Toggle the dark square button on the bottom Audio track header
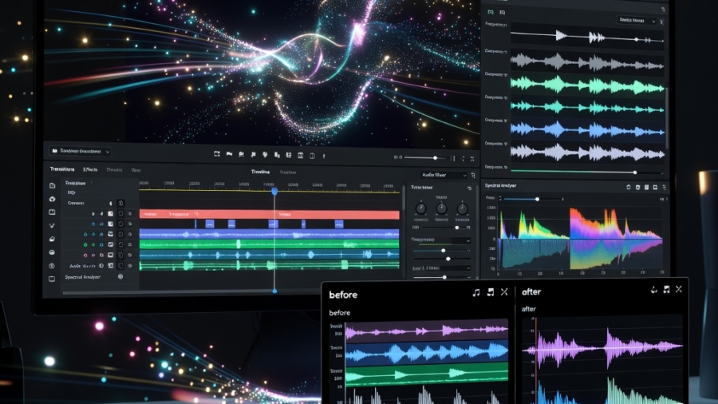The width and height of the screenshot is (718, 404). 120,266
